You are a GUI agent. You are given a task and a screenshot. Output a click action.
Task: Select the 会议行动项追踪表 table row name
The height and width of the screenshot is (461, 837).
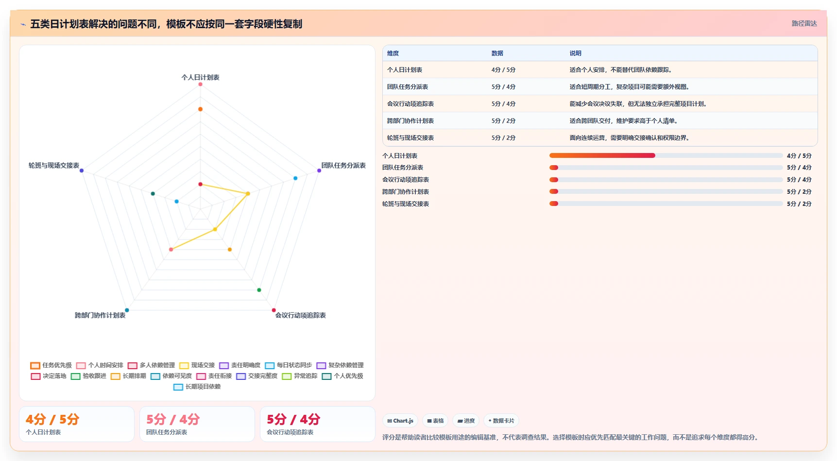(410, 104)
